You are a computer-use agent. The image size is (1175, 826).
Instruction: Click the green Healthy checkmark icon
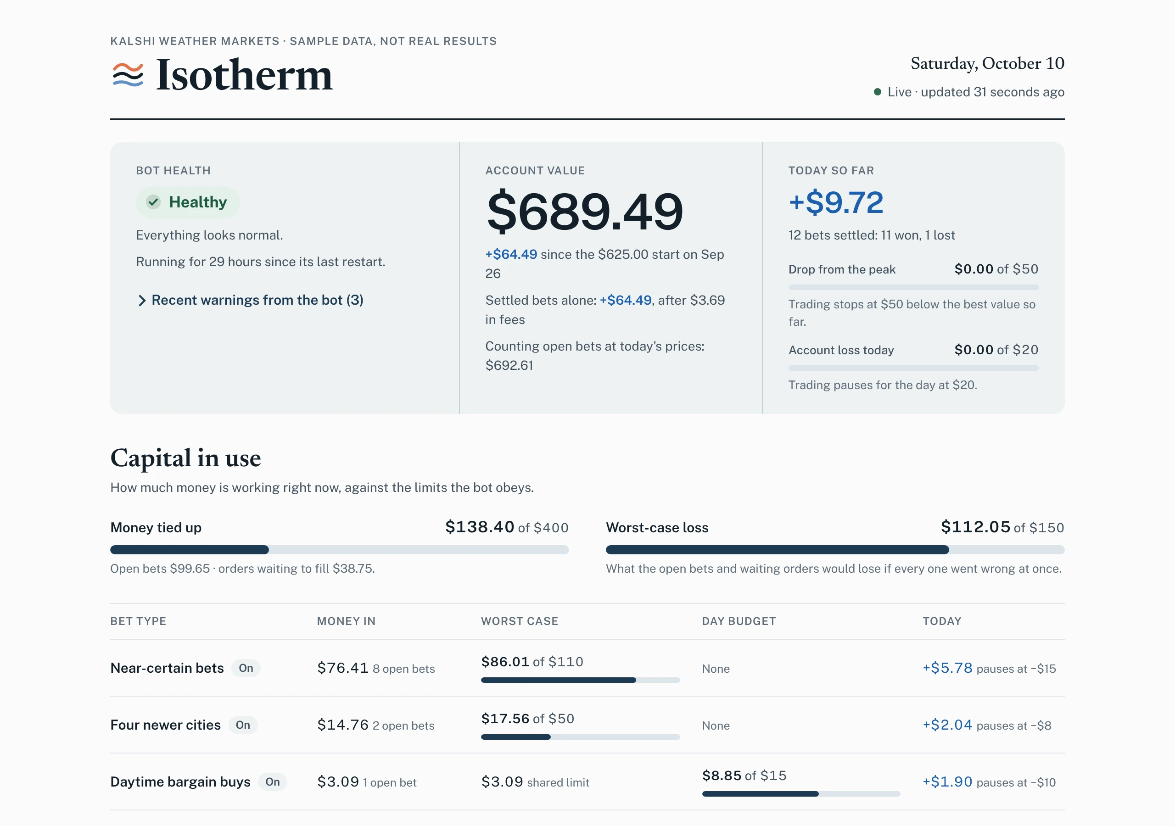[153, 202]
